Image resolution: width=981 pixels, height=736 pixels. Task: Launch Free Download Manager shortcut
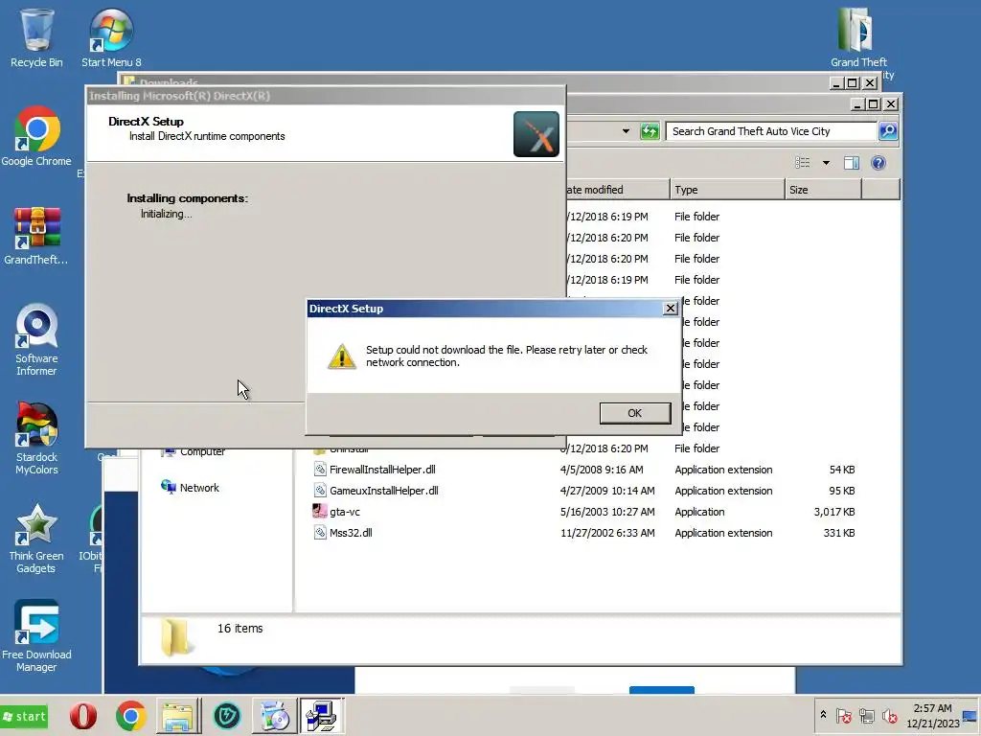tap(36, 636)
